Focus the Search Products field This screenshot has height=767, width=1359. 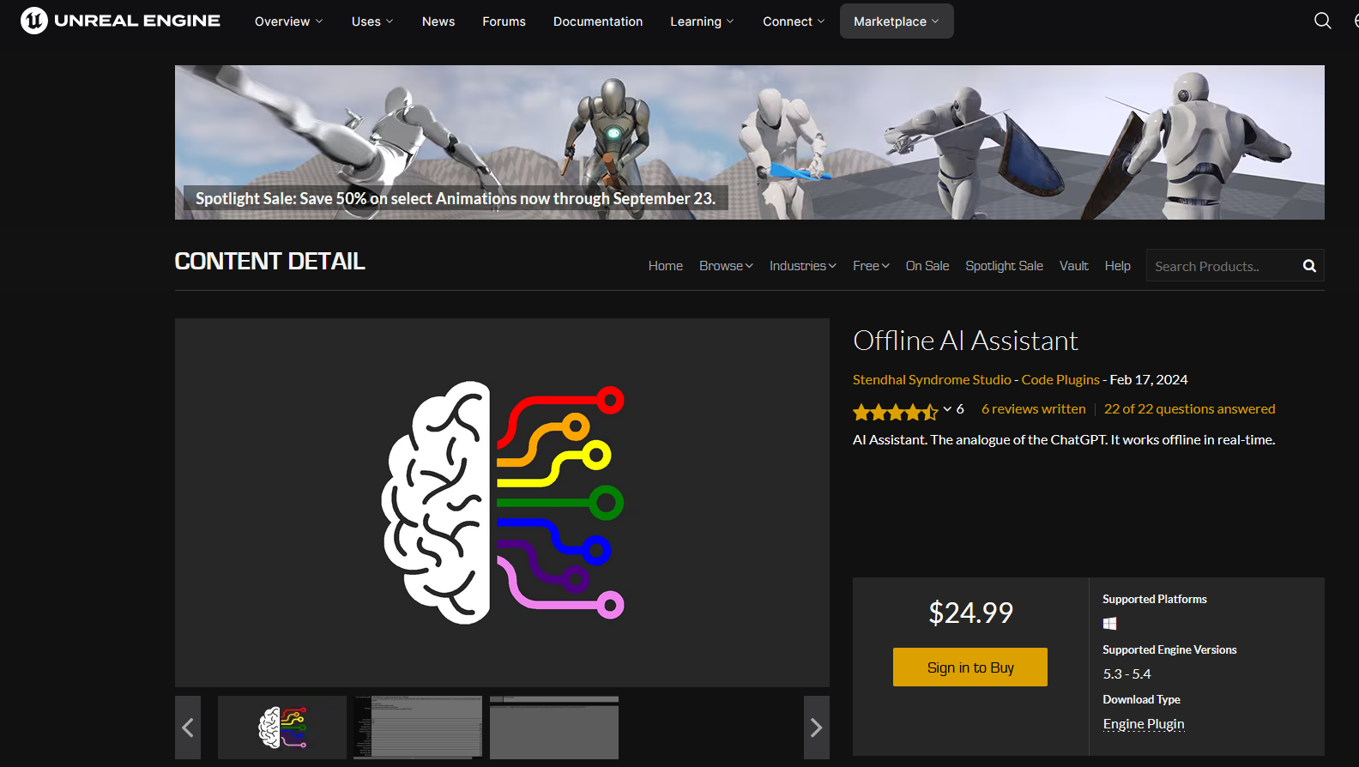1223,266
